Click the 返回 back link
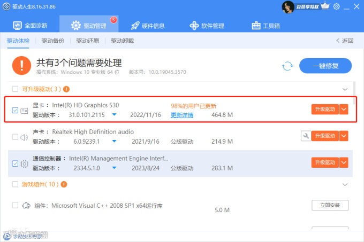The width and height of the screenshot is (364, 242). [x=345, y=41]
